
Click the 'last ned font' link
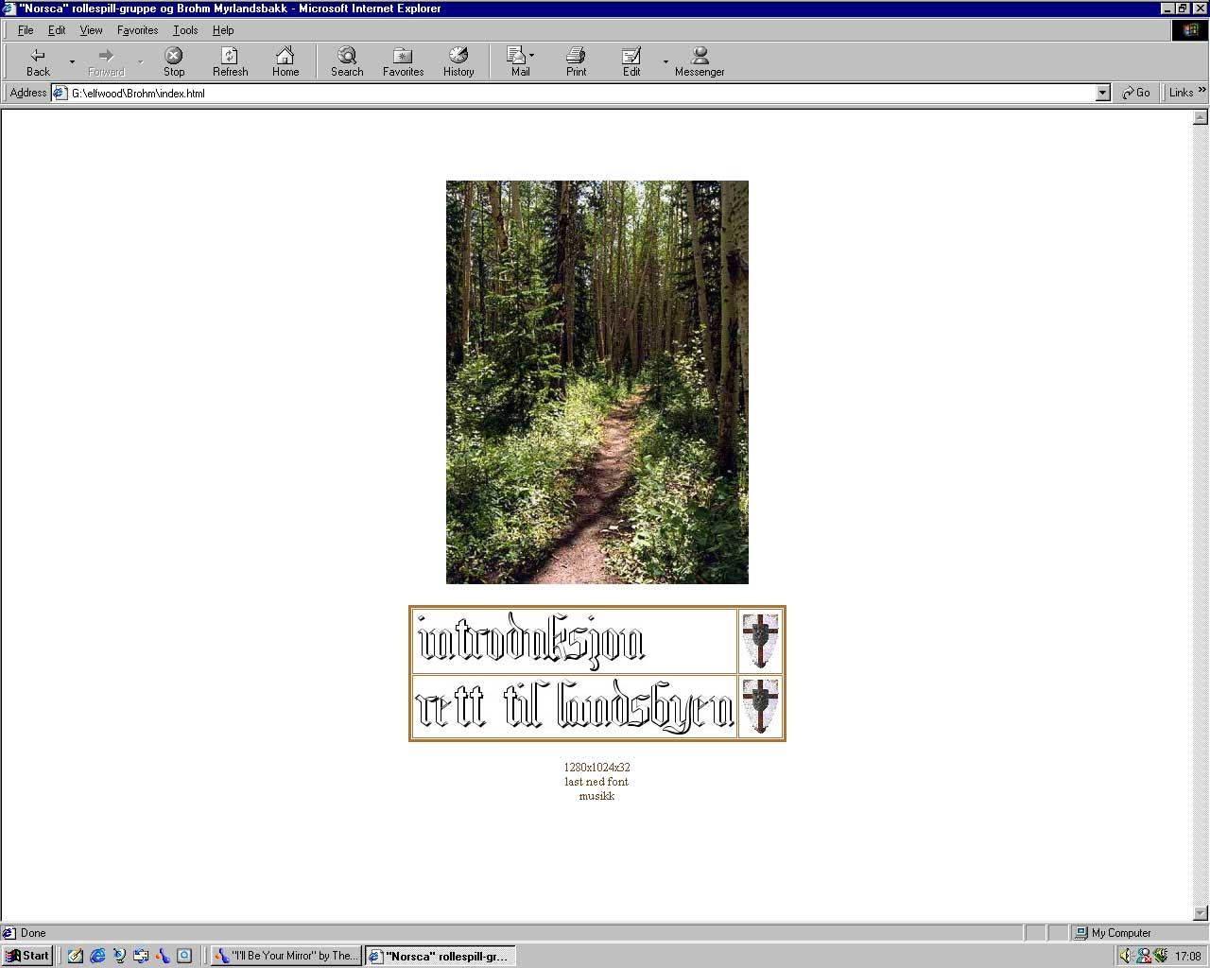[x=596, y=782]
